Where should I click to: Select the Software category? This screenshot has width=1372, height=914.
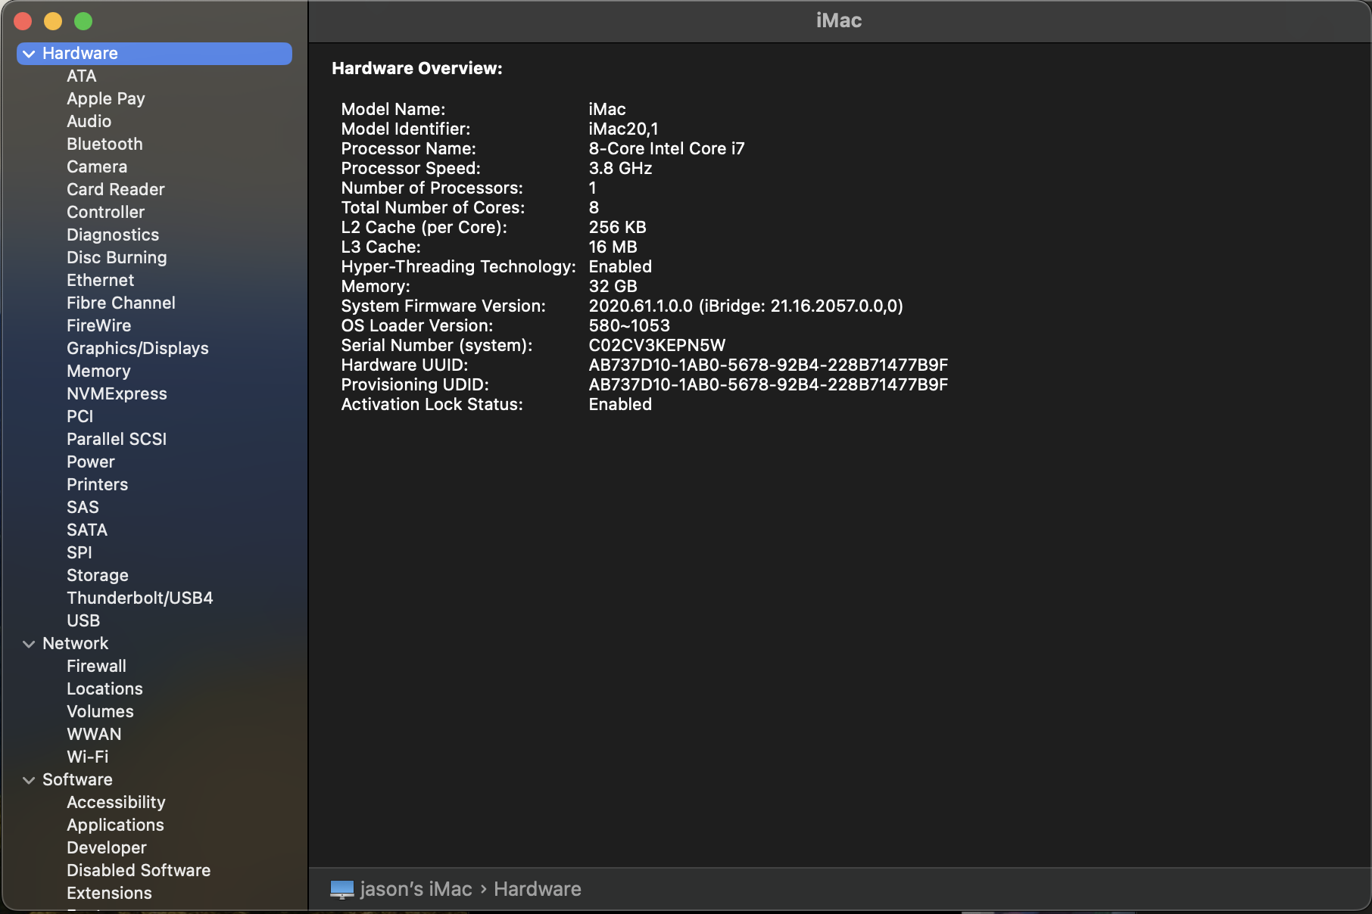[x=77, y=780]
